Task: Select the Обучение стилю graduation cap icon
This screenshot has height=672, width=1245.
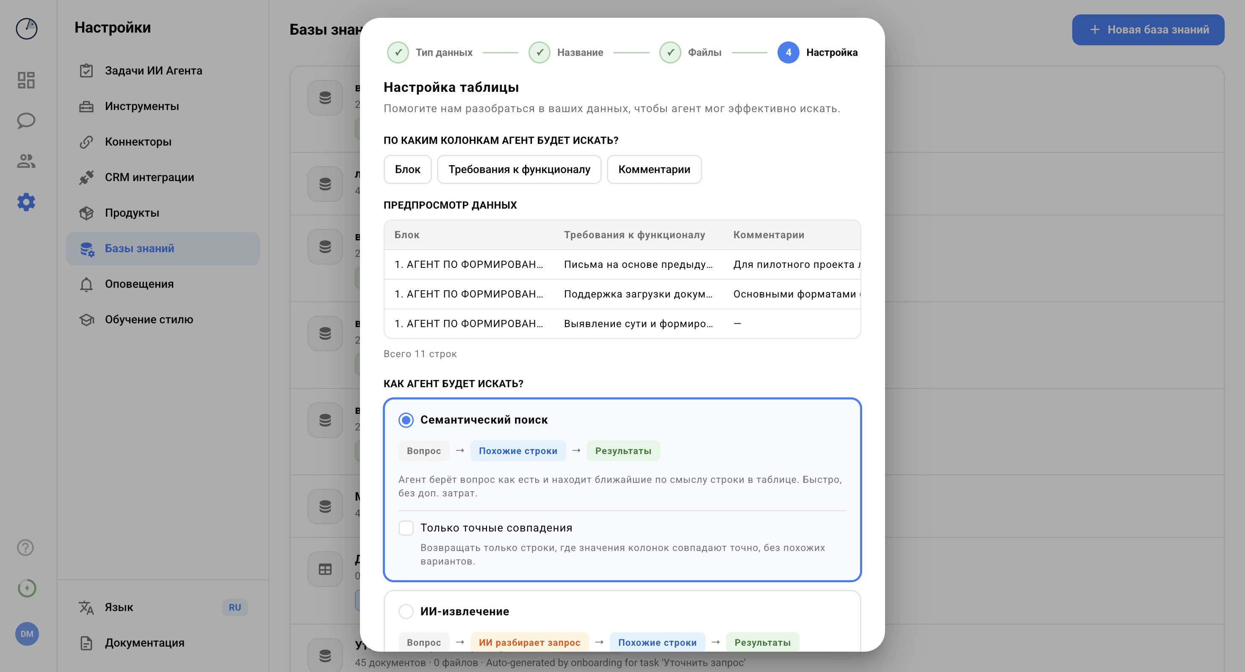Action: click(86, 319)
